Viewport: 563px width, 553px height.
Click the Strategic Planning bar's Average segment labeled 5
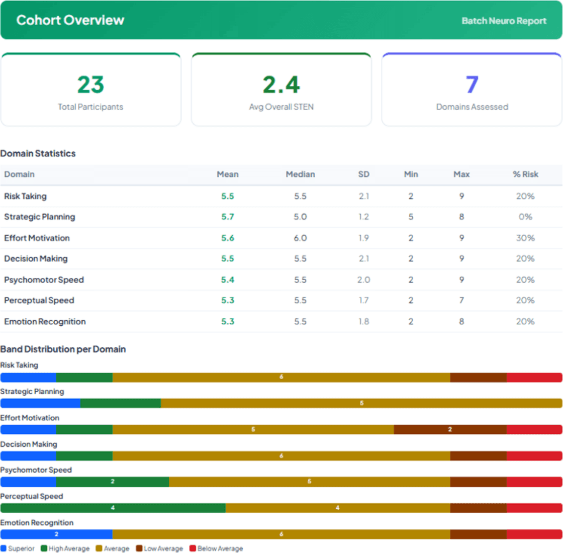coord(361,403)
